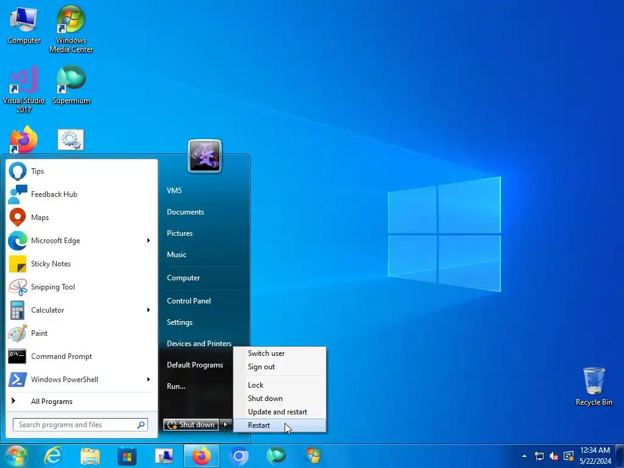Image resolution: width=624 pixels, height=468 pixels.
Task: Click the Action Center tray icon
Action: (x=569, y=456)
